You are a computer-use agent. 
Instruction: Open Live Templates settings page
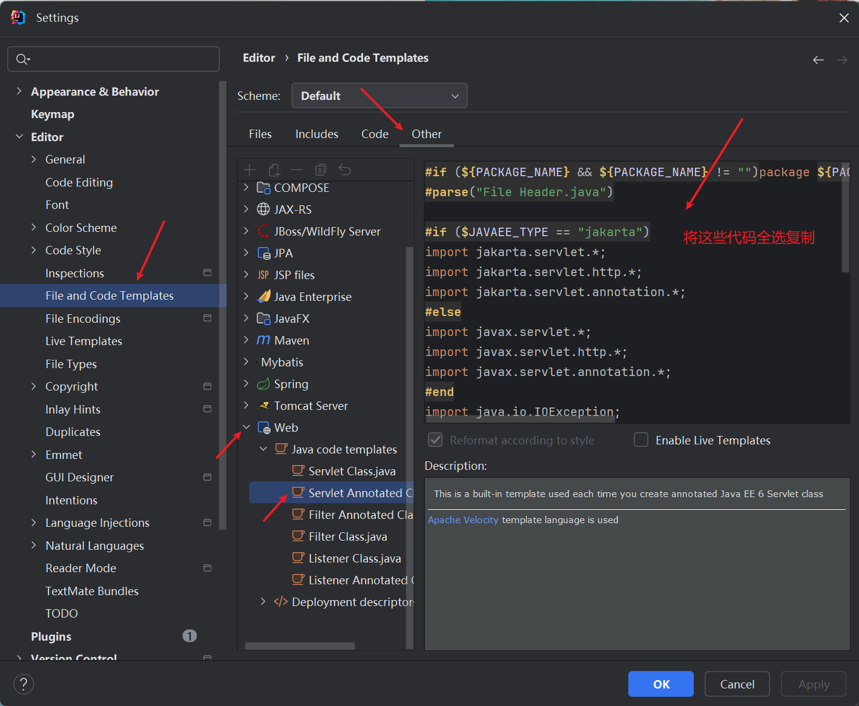(x=84, y=341)
